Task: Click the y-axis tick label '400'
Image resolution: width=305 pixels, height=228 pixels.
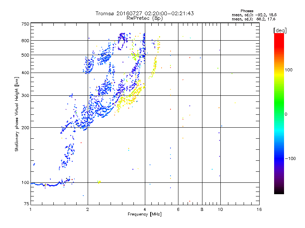Action: [x=25, y=73]
